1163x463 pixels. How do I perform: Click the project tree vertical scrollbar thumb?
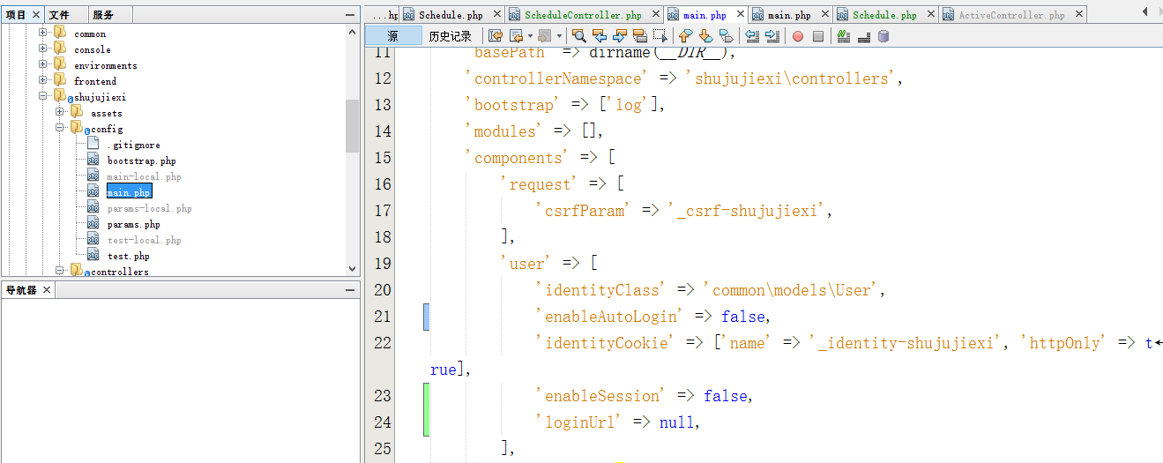coord(353,125)
